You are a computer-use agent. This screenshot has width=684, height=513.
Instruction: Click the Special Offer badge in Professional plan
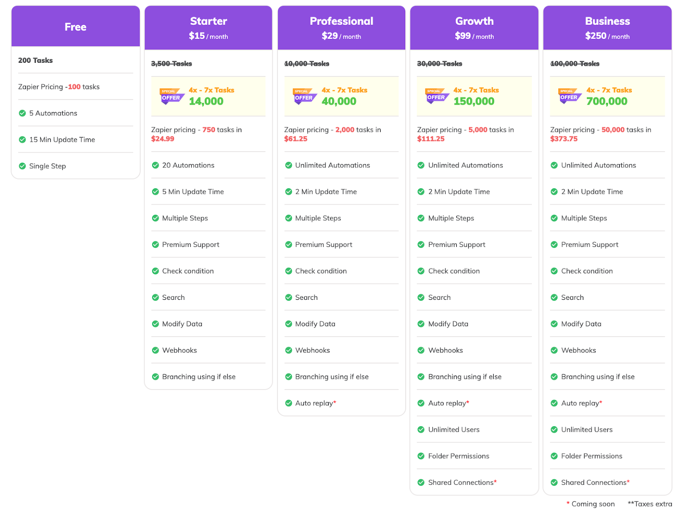click(x=304, y=97)
